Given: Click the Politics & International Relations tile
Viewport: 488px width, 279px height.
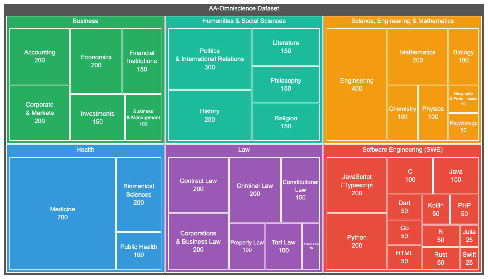Looking at the screenshot, I should (x=209, y=59).
